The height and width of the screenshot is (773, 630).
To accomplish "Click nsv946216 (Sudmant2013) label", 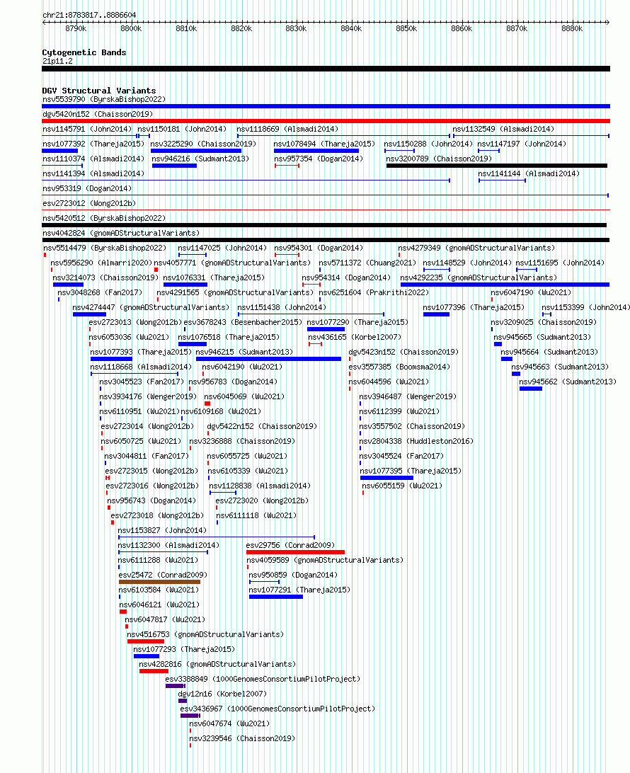I will pos(200,159).
